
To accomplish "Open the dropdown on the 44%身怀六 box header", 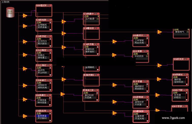I will click(x=145, y=35).
